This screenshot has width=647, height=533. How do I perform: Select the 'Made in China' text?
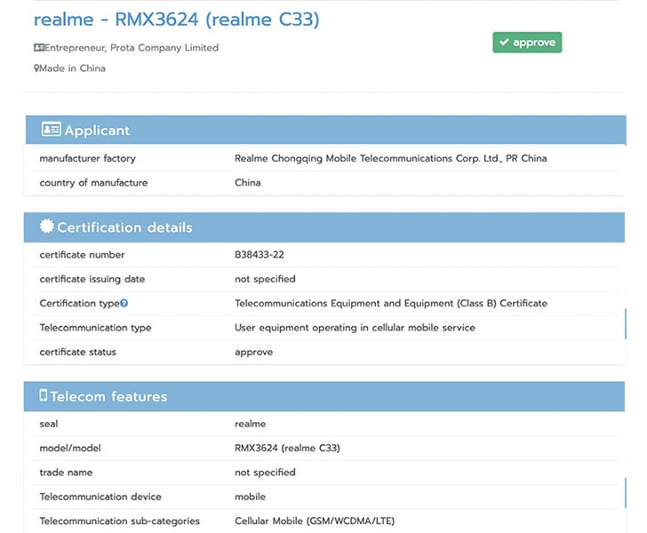point(72,68)
